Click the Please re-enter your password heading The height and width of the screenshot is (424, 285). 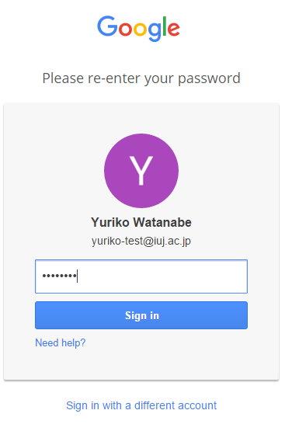(x=141, y=78)
